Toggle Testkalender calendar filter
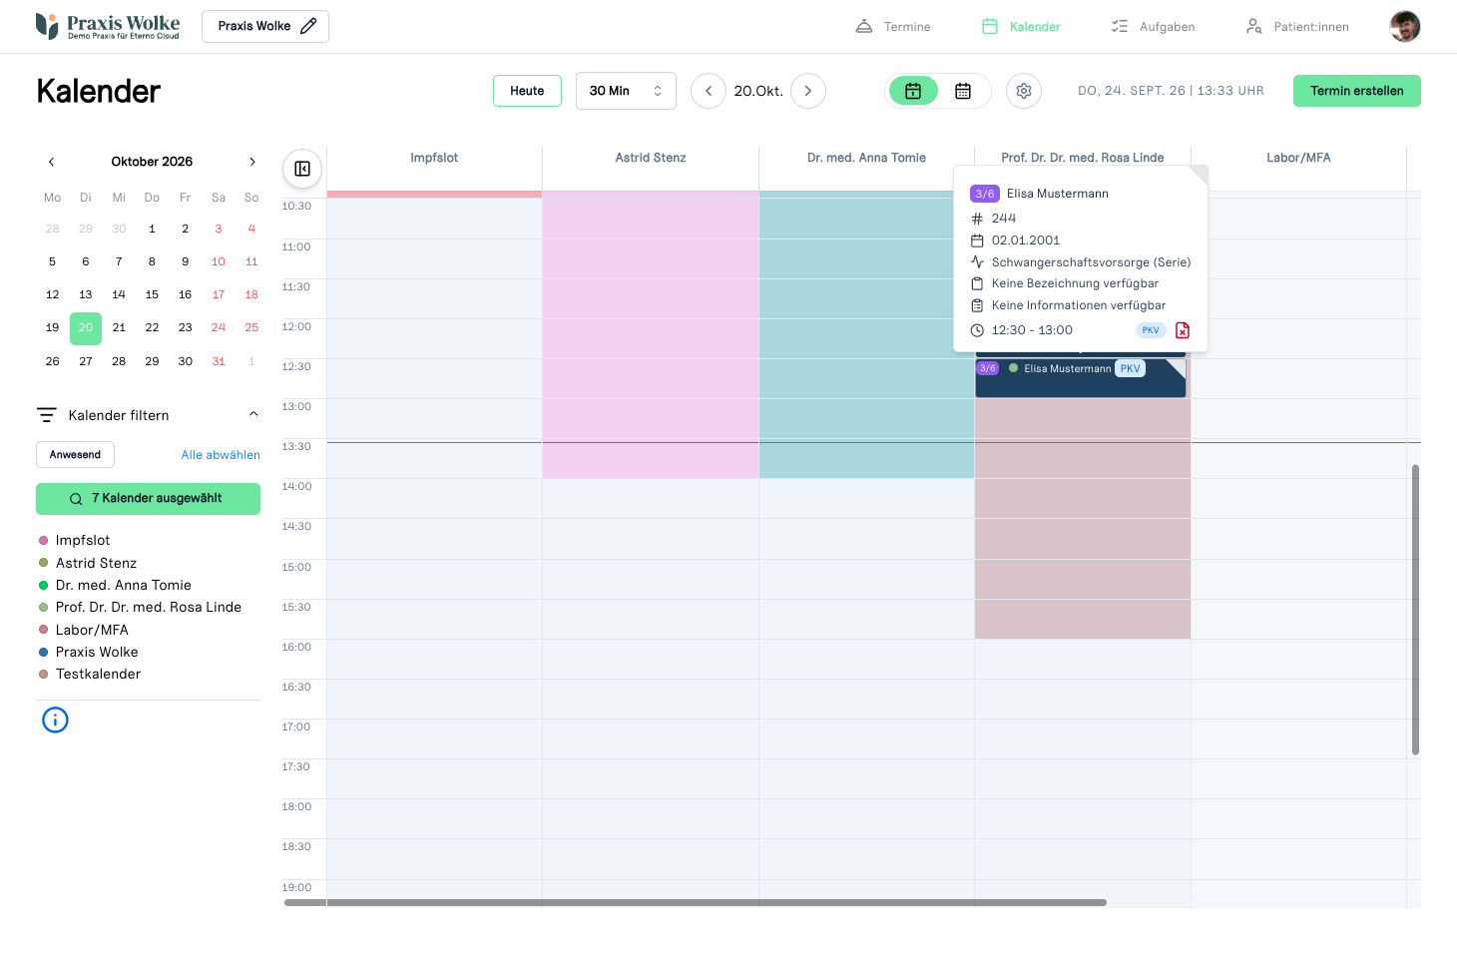 (x=90, y=674)
